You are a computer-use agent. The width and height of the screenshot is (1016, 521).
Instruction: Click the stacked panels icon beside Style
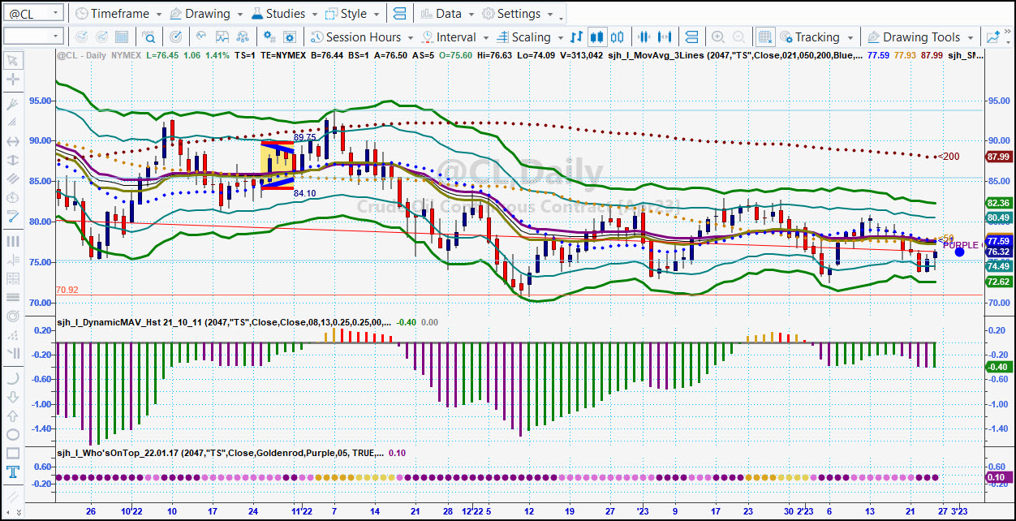398,14
